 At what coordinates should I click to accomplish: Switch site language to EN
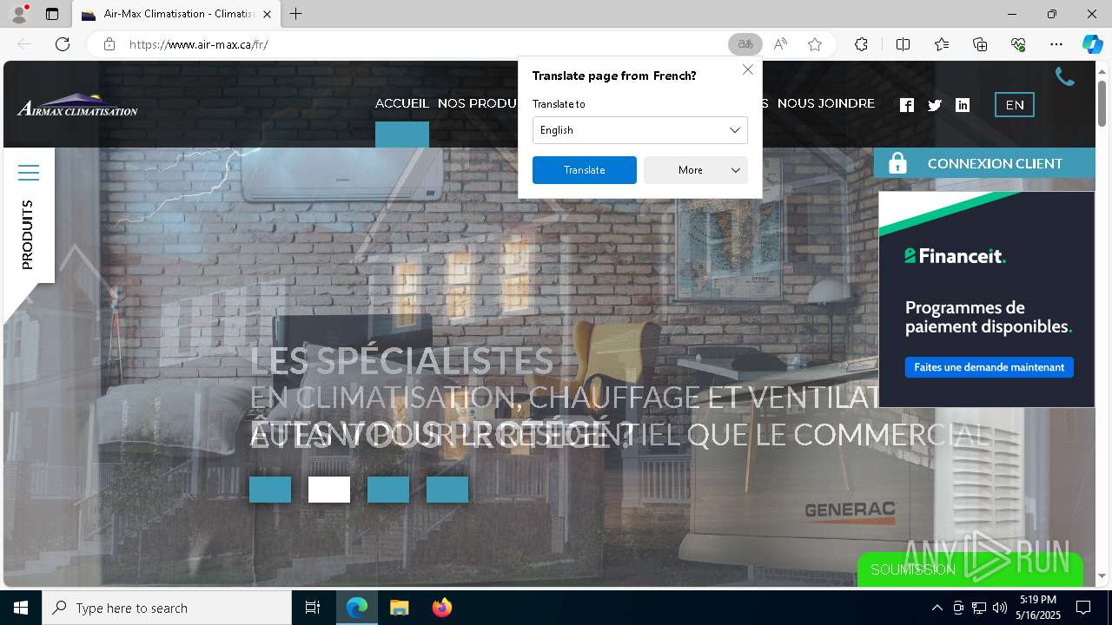[x=1015, y=105]
